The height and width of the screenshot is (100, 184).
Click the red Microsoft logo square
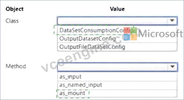coord(127,30)
